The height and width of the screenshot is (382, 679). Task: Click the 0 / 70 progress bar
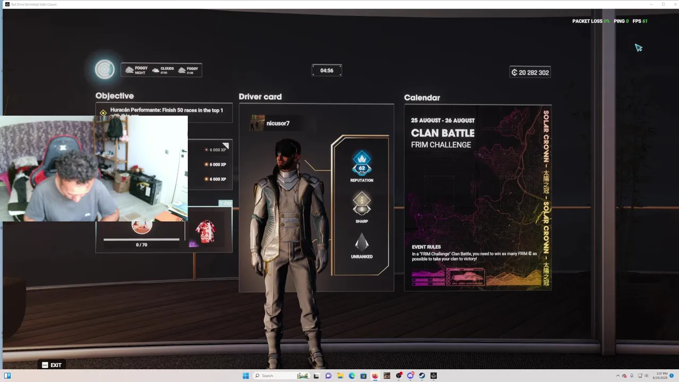point(142,239)
